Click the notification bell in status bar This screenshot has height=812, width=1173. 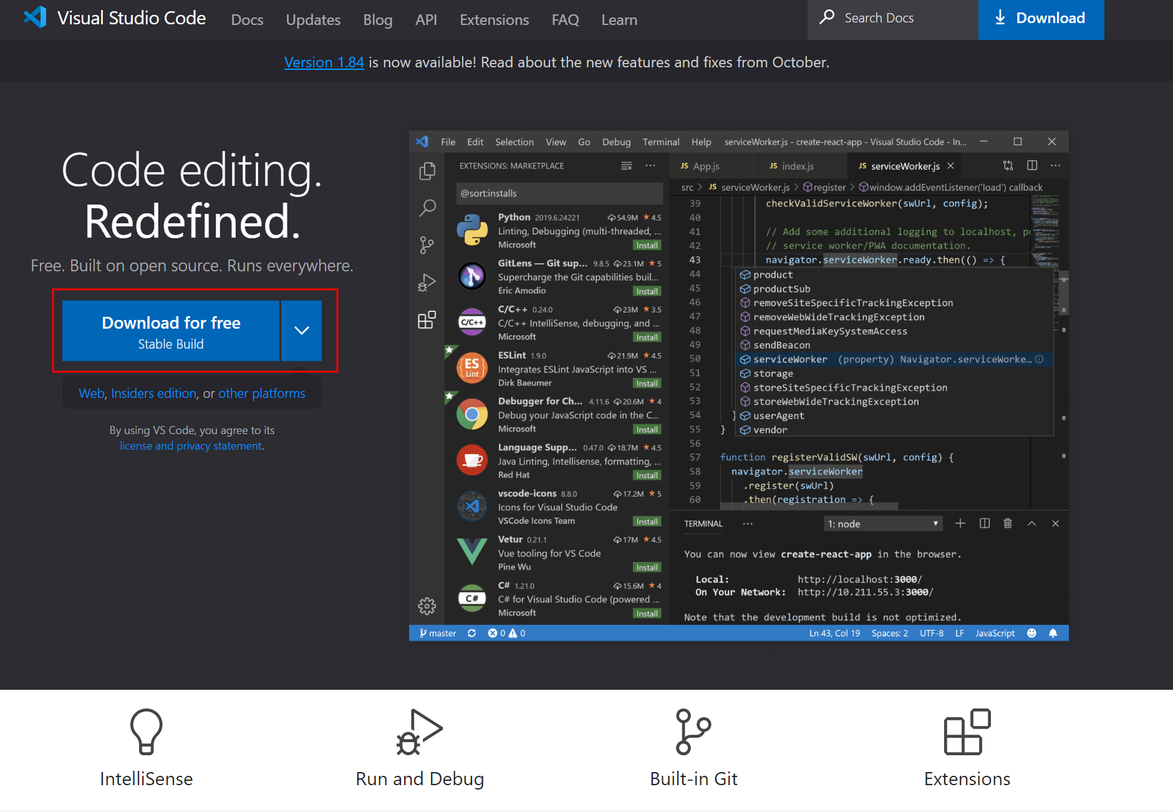click(1053, 633)
